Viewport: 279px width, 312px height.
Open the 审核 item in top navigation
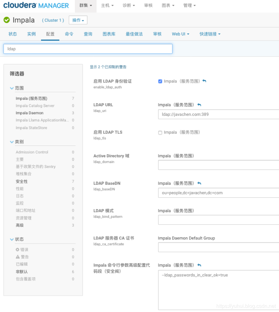point(148,6)
